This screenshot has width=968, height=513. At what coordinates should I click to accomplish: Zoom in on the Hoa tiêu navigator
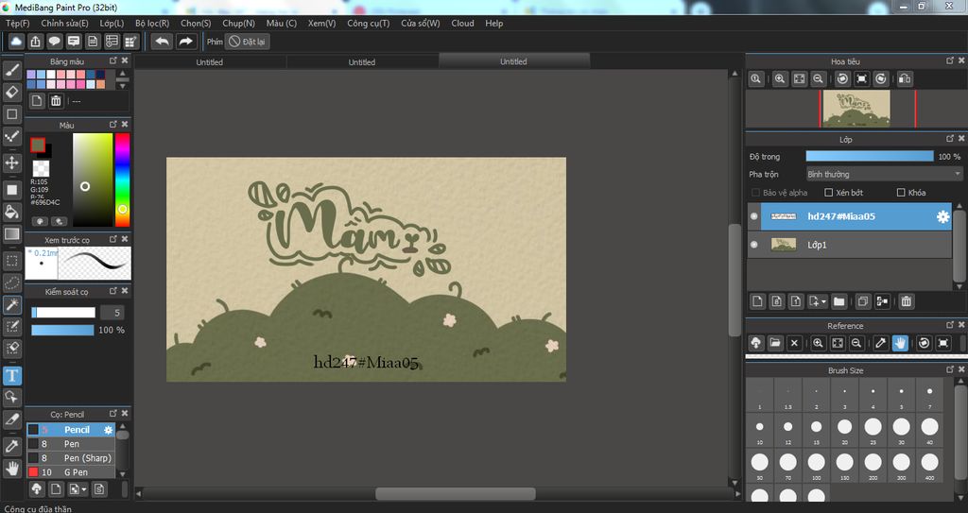click(780, 78)
